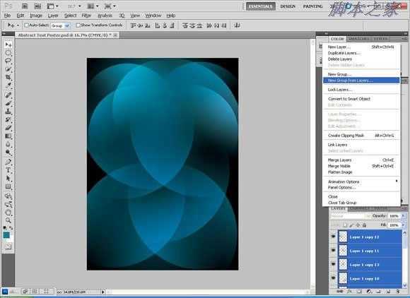Select the Gradient tool

[8, 136]
